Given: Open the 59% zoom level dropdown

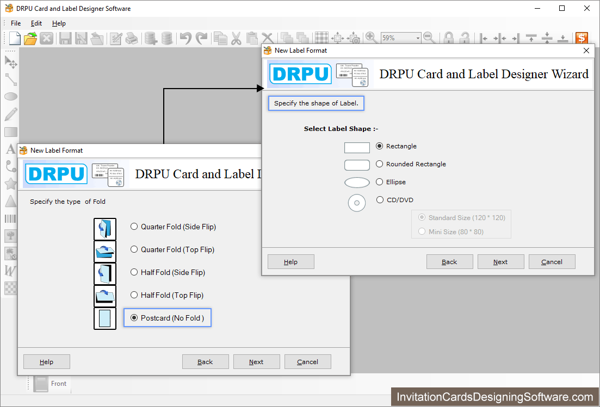Looking at the screenshot, I should click(x=418, y=38).
